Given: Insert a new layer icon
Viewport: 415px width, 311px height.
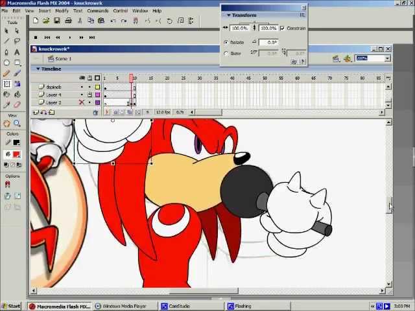Looking at the screenshot, I should click(x=36, y=112).
